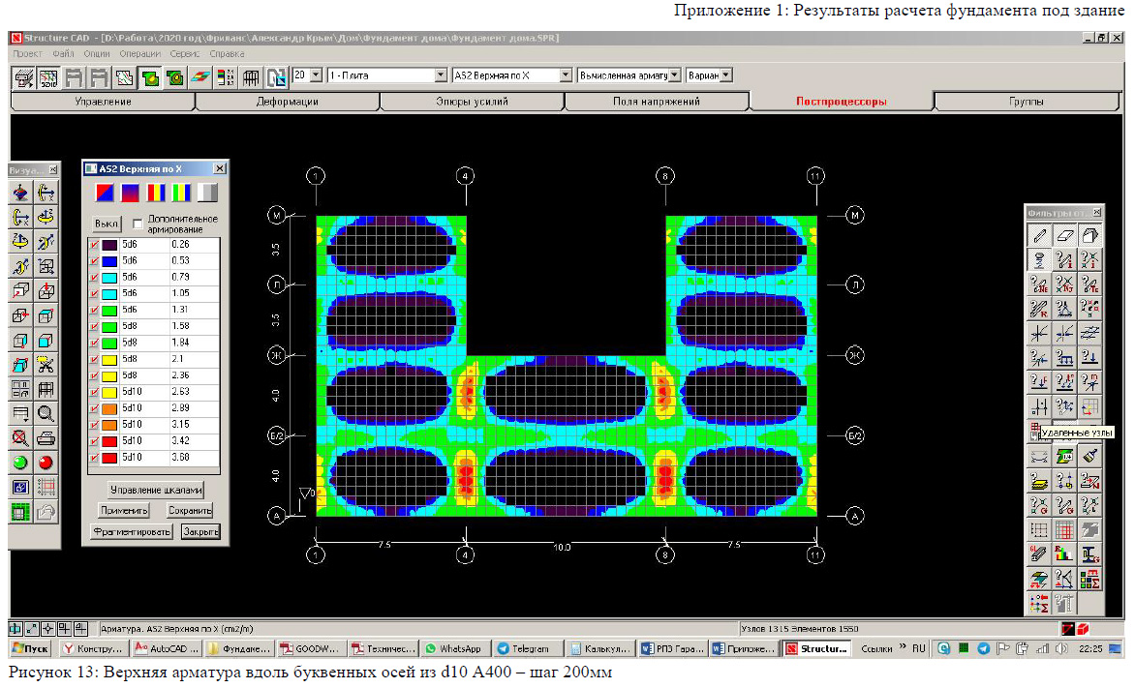Open the Управление tab
Screen dimensions: 1135x688
[x=104, y=102]
